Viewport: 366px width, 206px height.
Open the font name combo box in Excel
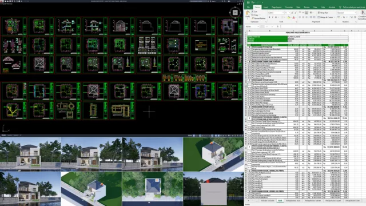pos(276,13)
